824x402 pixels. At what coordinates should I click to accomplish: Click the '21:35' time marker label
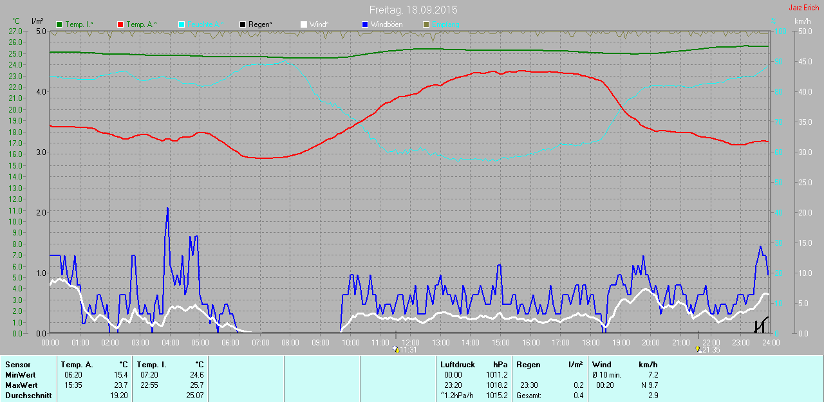(711, 350)
